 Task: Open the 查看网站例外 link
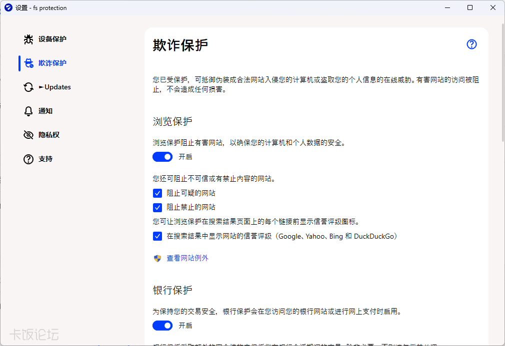187,258
